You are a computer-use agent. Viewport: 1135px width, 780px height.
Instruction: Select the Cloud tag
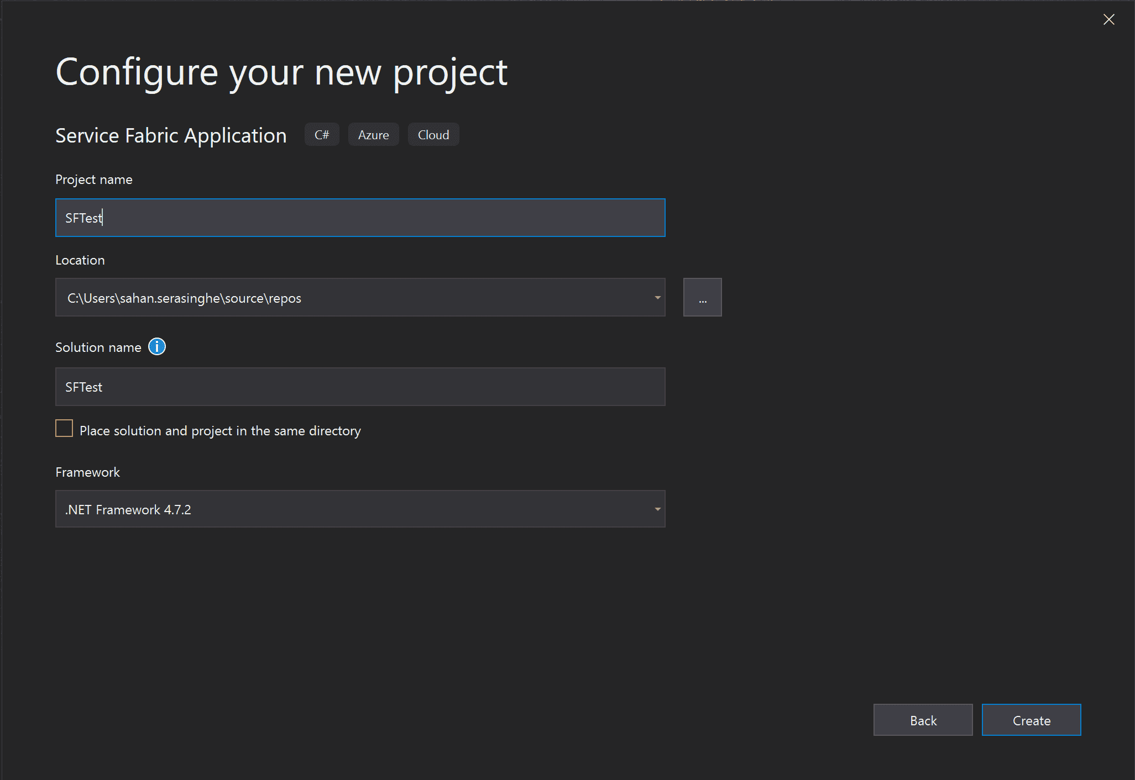(x=433, y=134)
